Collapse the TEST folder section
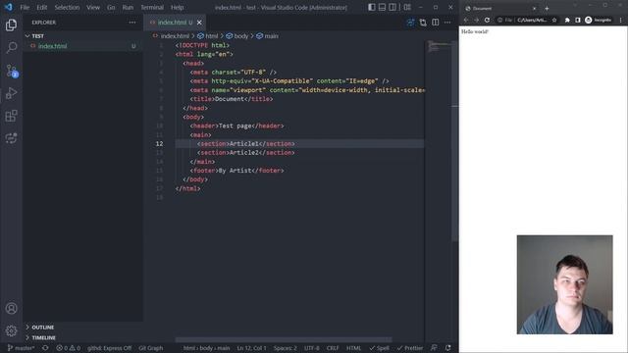The image size is (628, 353). coord(82,36)
